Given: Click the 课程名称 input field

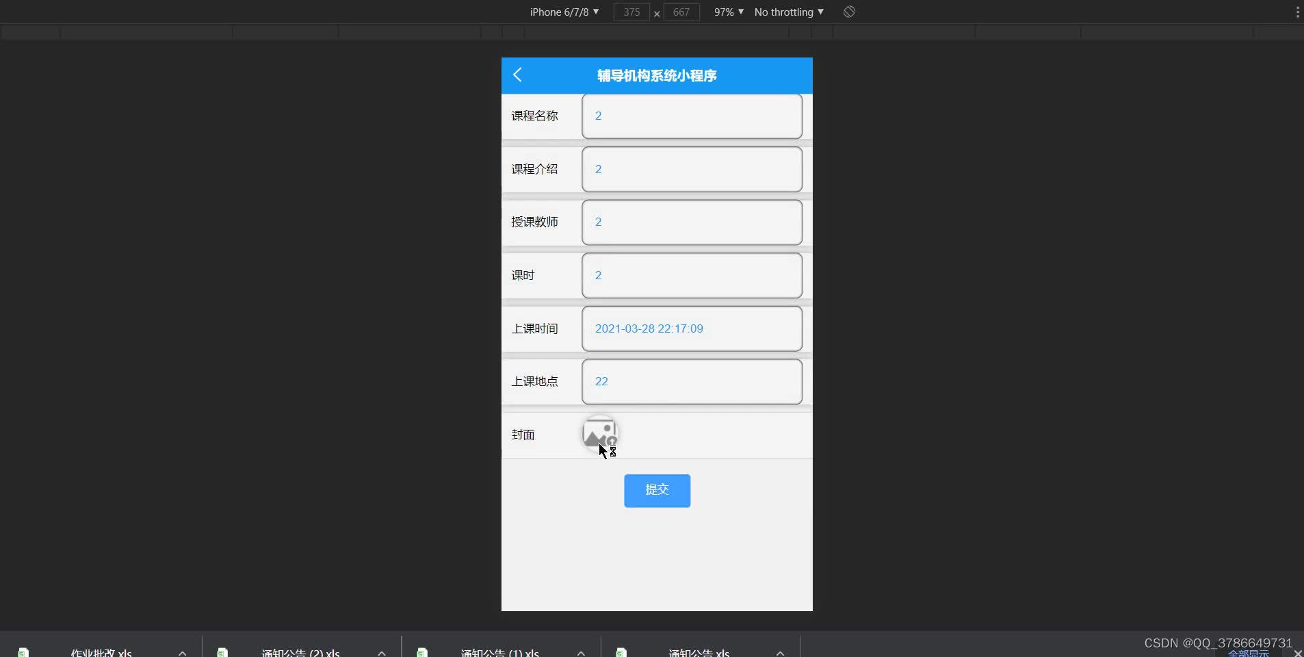Looking at the screenshot, I should (692, 116).
